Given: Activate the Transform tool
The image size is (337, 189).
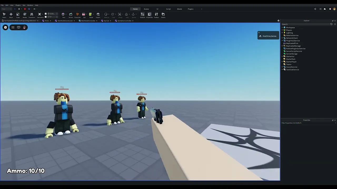Looking at the screenshot, I should [32, 15].
